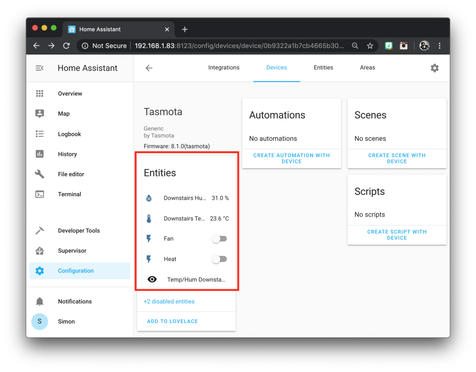Turn on the Heat switch

coord(219,259)
